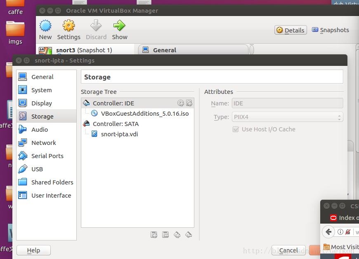
Task: Open General settings category
Action: coord(47,77)
